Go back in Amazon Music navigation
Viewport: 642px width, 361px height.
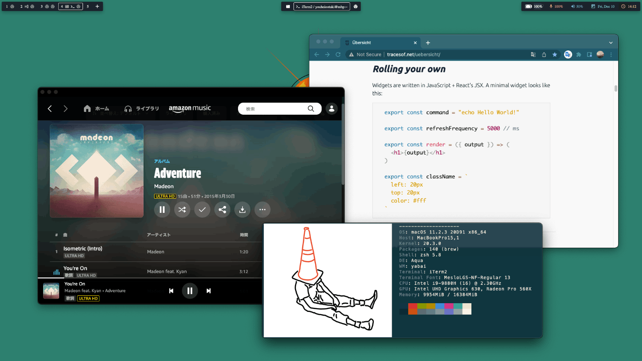pos(50,109)
